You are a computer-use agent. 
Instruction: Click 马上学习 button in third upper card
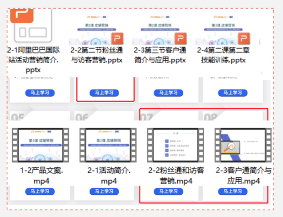pyautogui.click(x=169, y=93)
